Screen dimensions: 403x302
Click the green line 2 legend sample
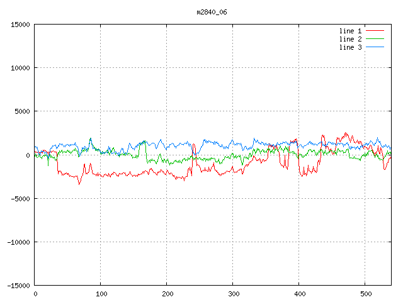(x=375, y=39)
